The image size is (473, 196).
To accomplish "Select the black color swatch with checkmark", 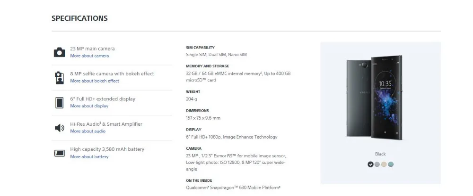I will (370, 164).
